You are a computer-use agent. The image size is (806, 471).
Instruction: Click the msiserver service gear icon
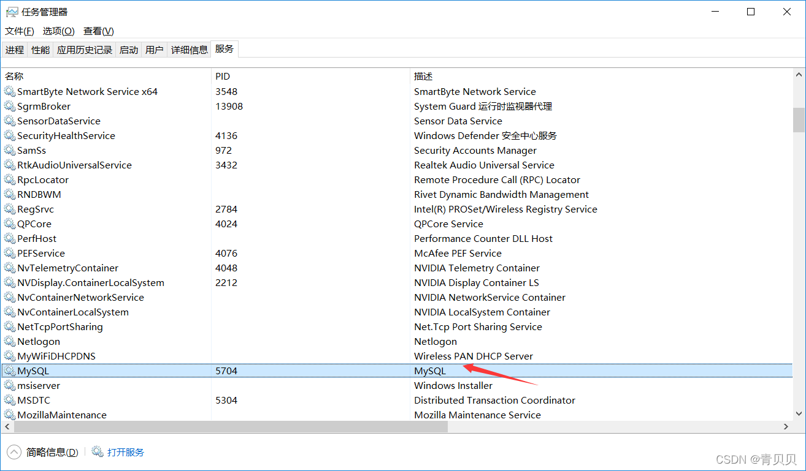click(x=9, y=386)
